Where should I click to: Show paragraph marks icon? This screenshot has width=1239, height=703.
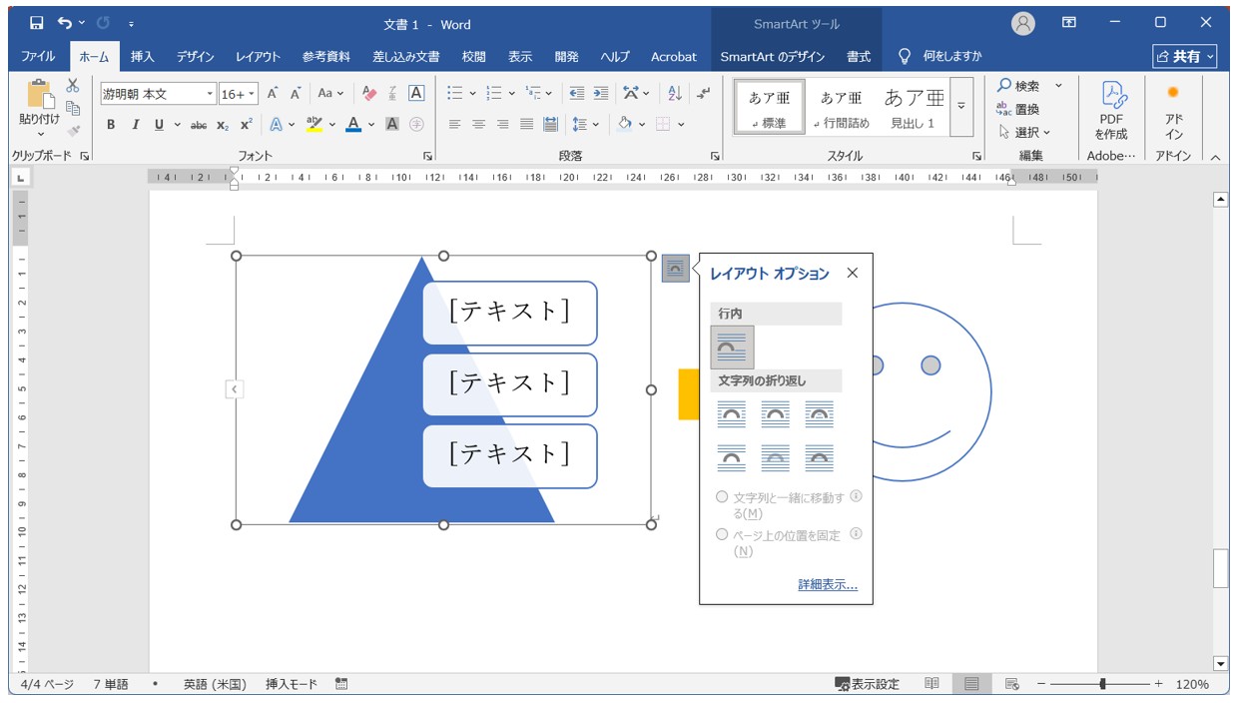click(x=704, y=93)
